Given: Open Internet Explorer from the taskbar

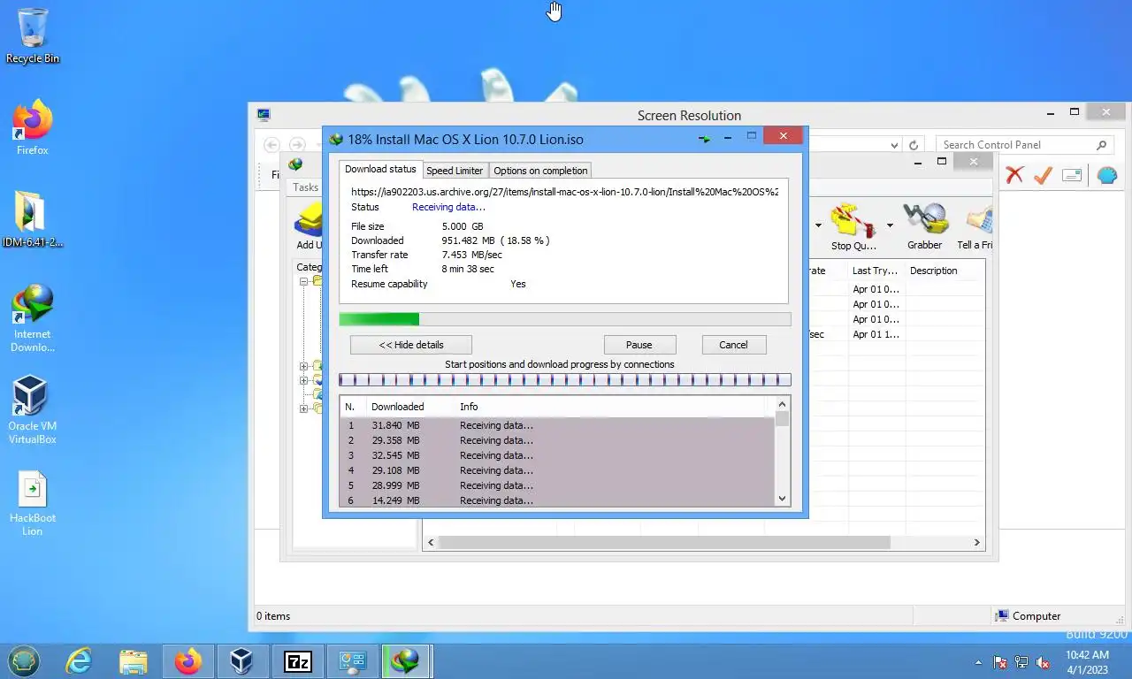Looking at the screenshot, I should click(80, 660).
